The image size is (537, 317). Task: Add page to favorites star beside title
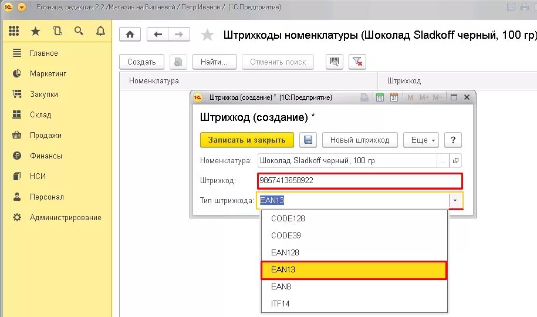pyautogui.click(x=207, y=35)
